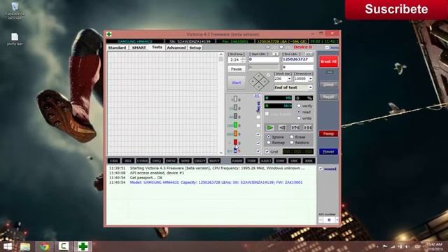Click the green block count indicator
This screenshot has height=252, width=448.
click(236, 125)
